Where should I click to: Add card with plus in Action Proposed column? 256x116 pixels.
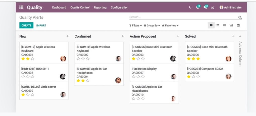pos(178,36)
